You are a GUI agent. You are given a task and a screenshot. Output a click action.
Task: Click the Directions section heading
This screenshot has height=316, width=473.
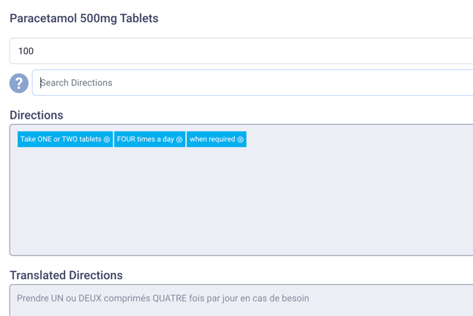[x=36, y=115]
